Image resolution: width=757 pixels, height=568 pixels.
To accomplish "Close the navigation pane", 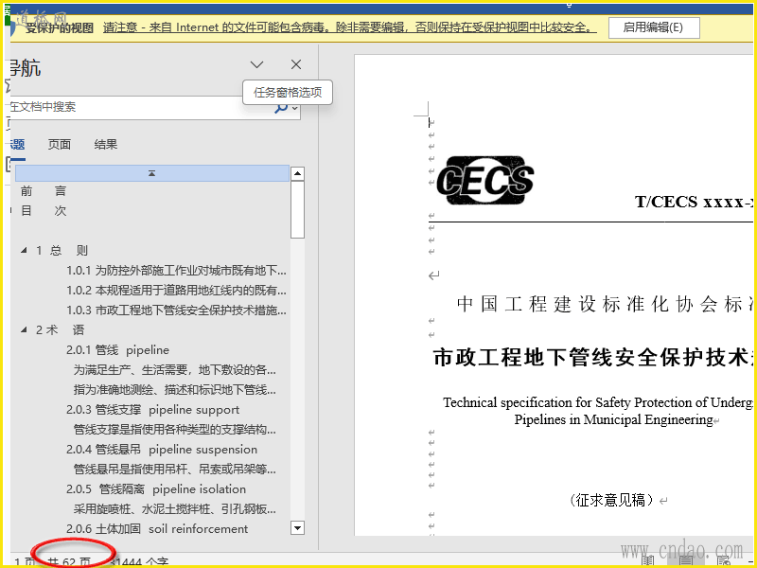I will (x=296, y=64).
